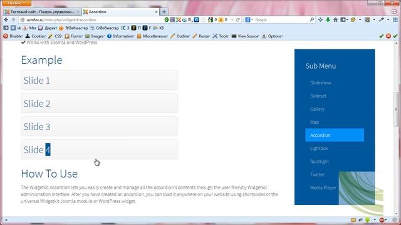This screenshot has height=225, width=401.
Task: Open Lightbox in Sub Menu
Action: click(319, 148)
